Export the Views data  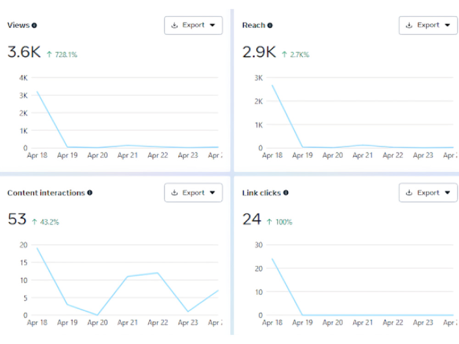[193, 25]
